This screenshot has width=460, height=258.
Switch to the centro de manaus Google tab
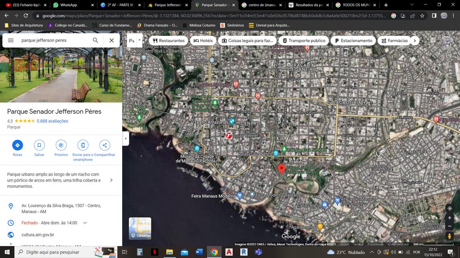click(x=262, y=5)
